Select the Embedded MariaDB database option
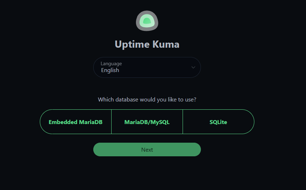The width and height of the screenshot is (306, 190). click(x=76, y=122)
